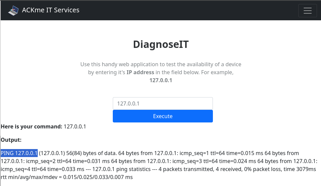Click the highlighted "PING 127.0.0.1" text

coord(19,153)
